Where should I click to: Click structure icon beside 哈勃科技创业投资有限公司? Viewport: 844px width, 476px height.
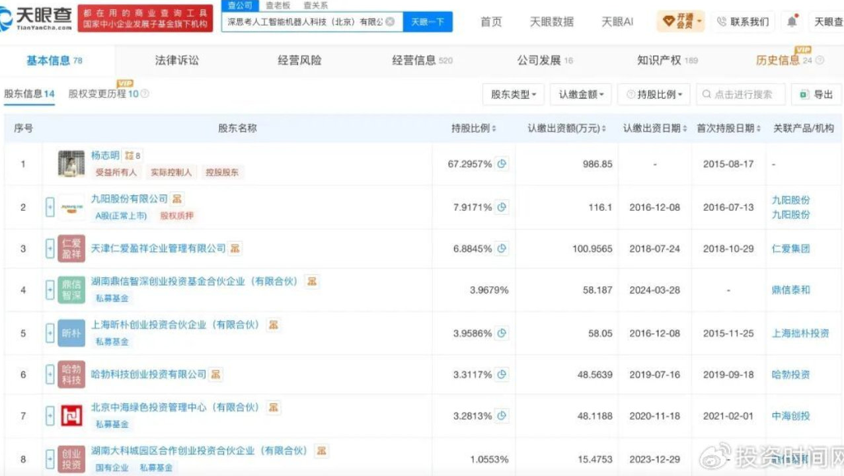[215, 374]
